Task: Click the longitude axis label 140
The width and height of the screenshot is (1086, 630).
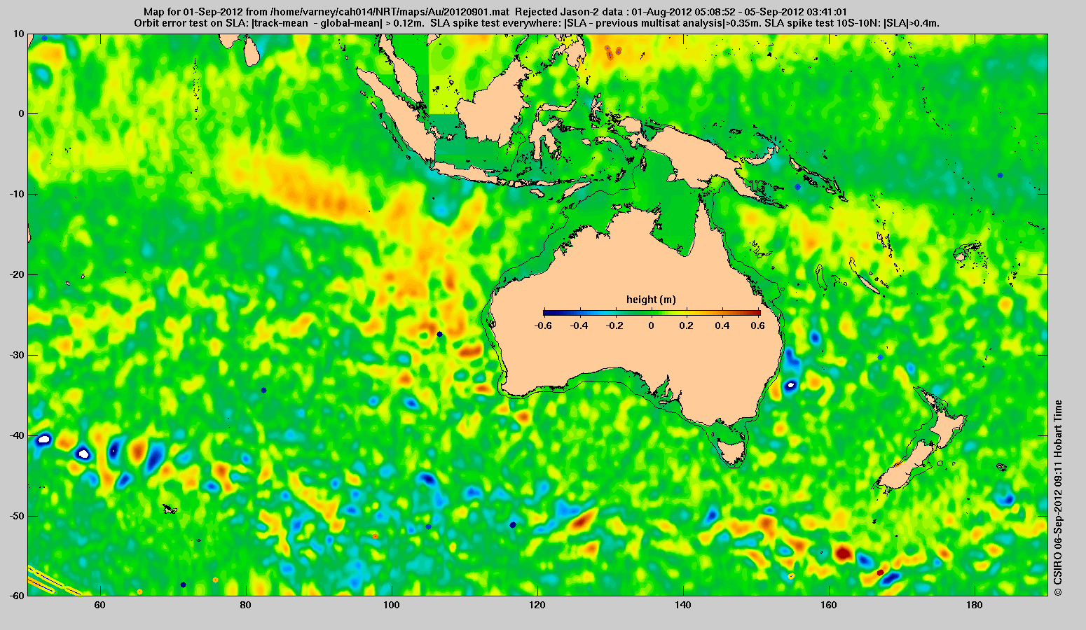Action: [683, 605]
